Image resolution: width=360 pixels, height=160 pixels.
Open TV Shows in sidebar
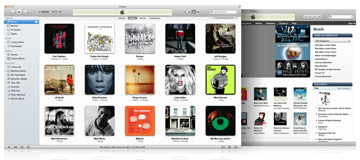tap(22, 30)
